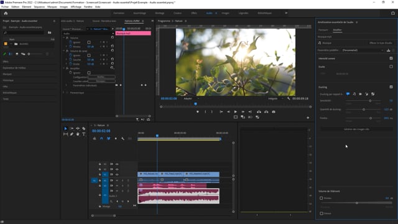Toggle Ducking checkbox

391,87
